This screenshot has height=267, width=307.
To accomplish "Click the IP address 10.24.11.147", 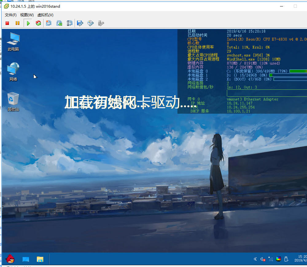I will 240,103.
